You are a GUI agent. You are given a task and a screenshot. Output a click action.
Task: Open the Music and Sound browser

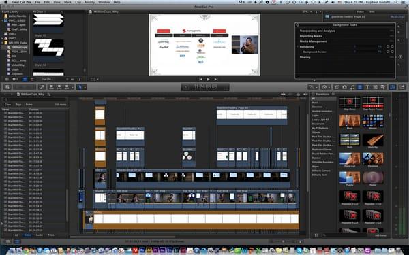(x=352, y=87)
